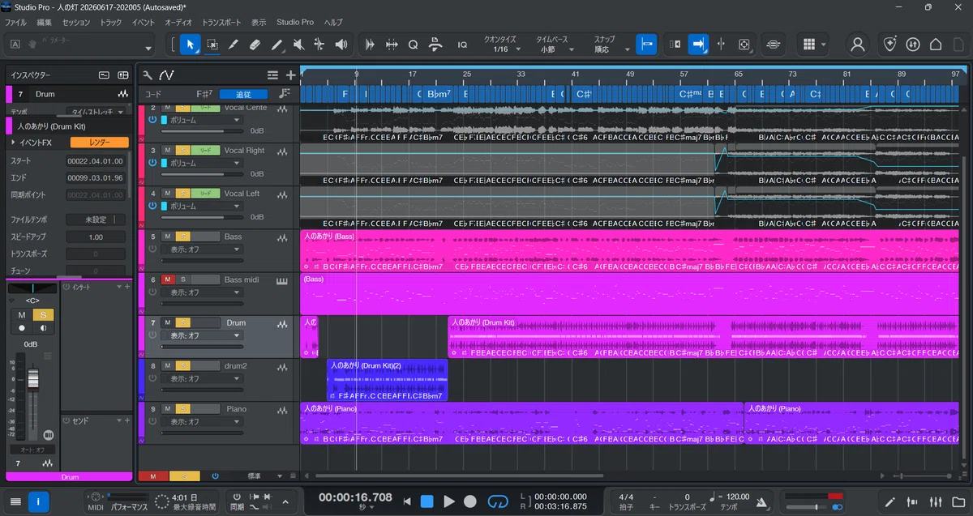Click the Drum channel pan control
Image resolution: width=973 pixels, height=516 pixels.
tap(32, 288)
